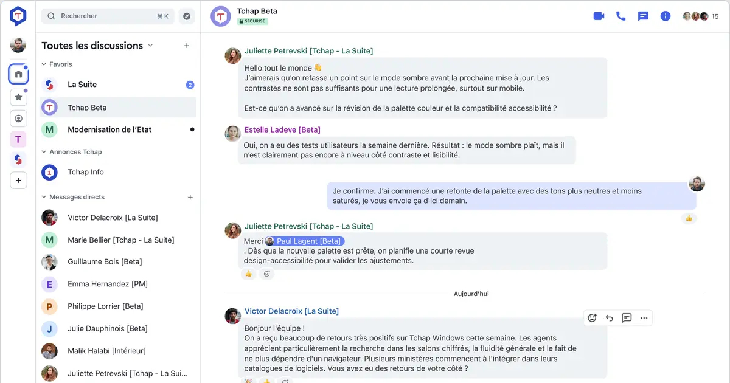Reply in thread to Victor's message
This screenshot has height=383, width=730.
(x=627, y=318)
